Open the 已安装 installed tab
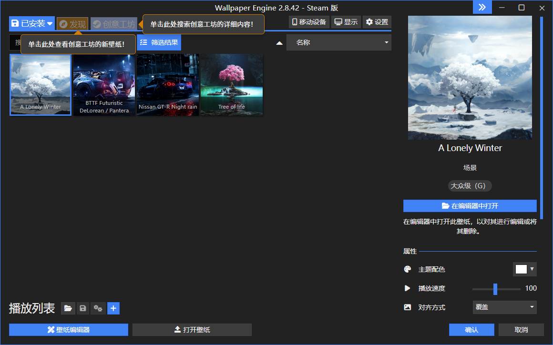This screenshot has height=345, width=553. [32, 24]
